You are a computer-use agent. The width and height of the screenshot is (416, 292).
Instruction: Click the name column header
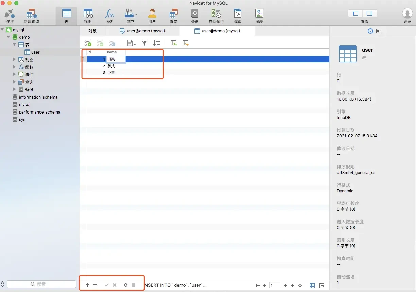pyautogui.click(x=116, y=52)
